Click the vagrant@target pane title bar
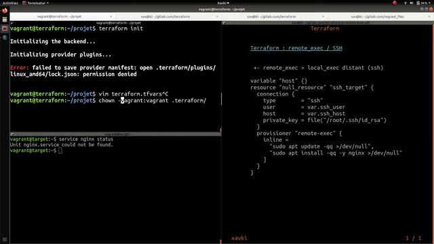 116,134
